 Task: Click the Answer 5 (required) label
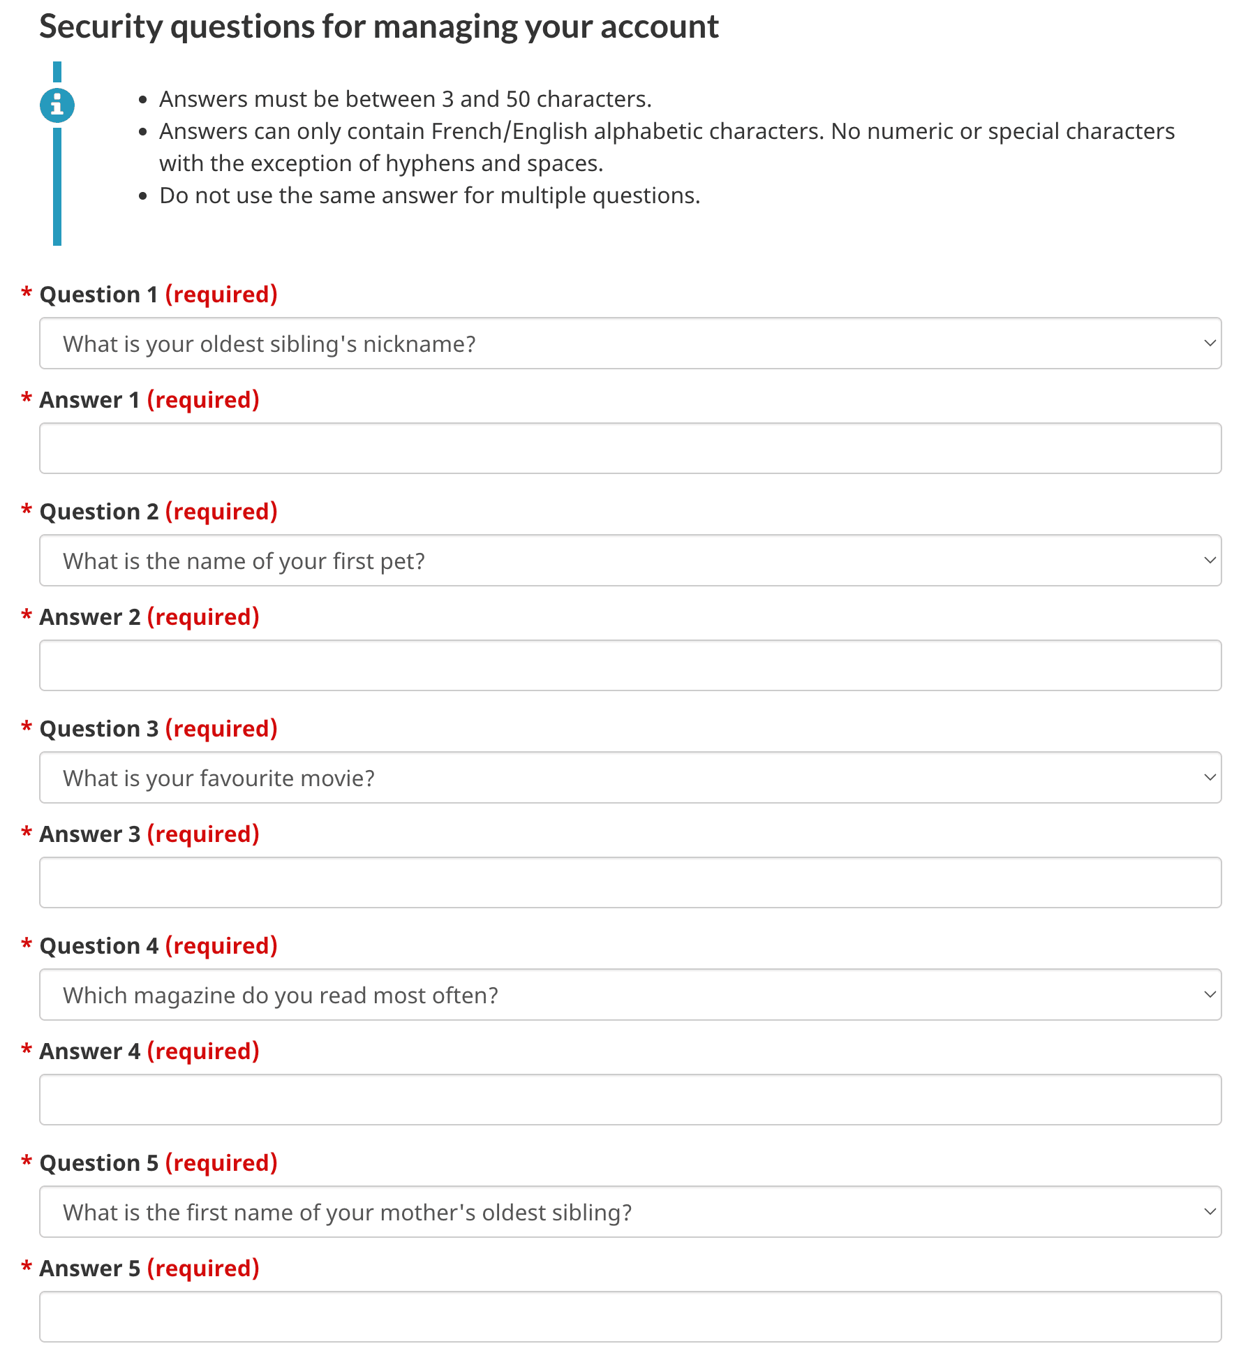point(149,1269)
